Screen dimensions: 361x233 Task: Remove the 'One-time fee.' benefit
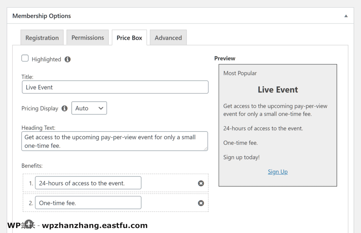click(201, 203)
